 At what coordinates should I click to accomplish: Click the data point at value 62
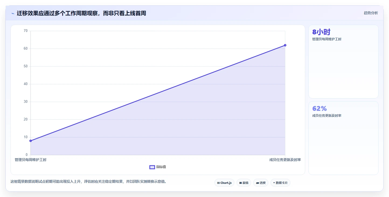click(x=285, y=45)
